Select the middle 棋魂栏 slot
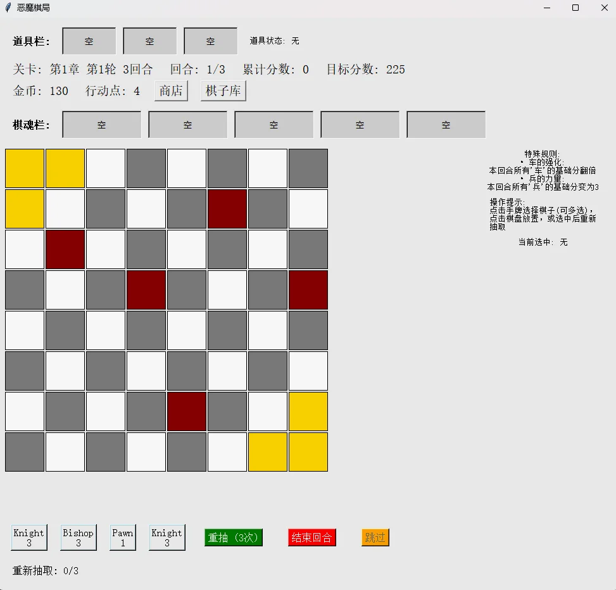 pos(273,125)
